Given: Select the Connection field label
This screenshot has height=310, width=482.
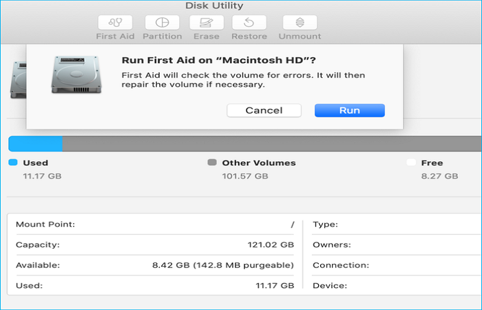Looking at the screenshot, I should click(341, 265).
